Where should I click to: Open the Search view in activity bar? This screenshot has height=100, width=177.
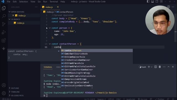(x=4, y=16)
